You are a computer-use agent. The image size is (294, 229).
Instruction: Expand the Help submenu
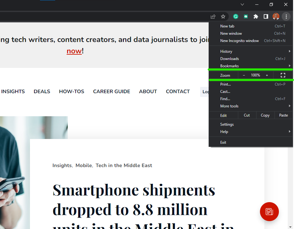point(251,132)
